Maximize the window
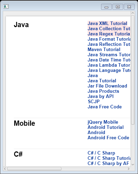The image size is (138, 174). [118, 7]
